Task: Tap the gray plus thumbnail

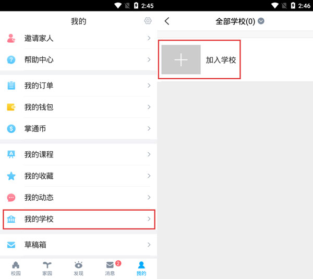Action: (181, 59)
